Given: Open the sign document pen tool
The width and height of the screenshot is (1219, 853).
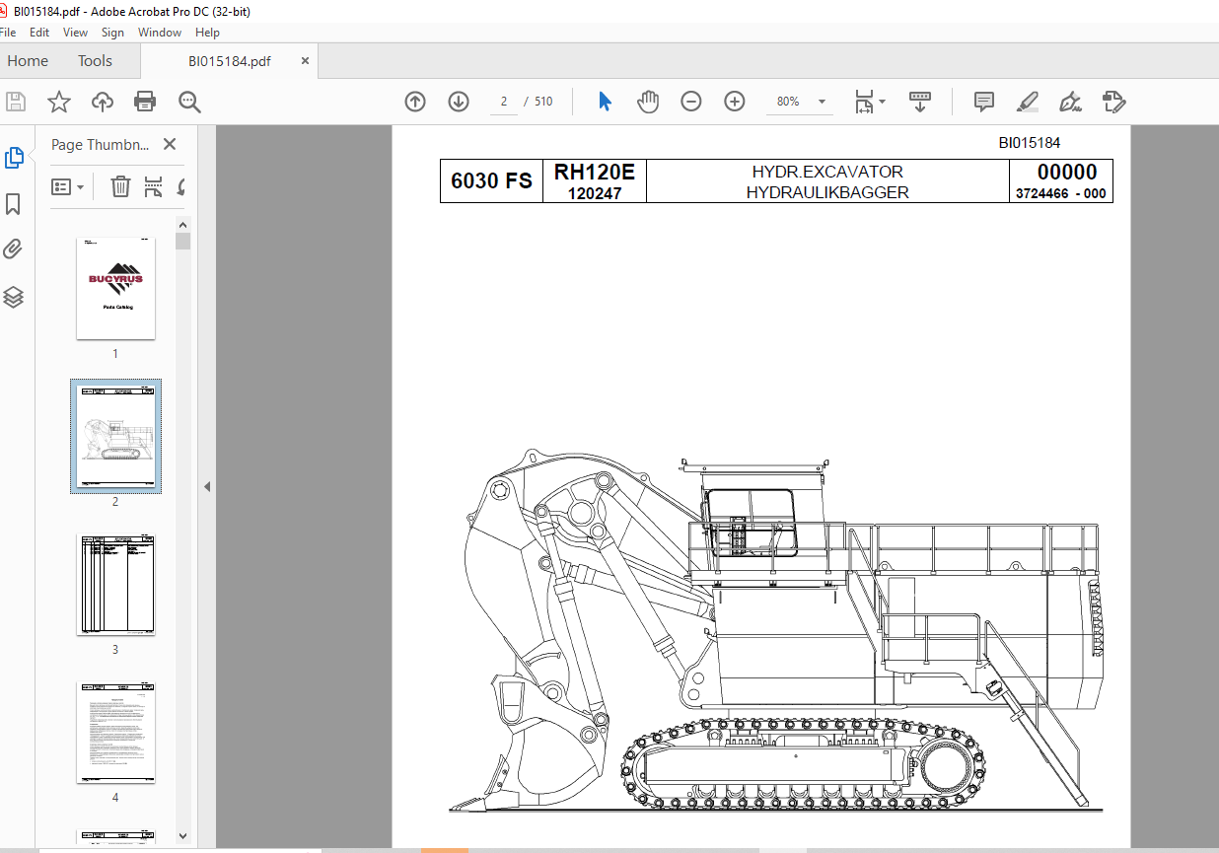Looking at the screenshot, I should point(1070,102).
